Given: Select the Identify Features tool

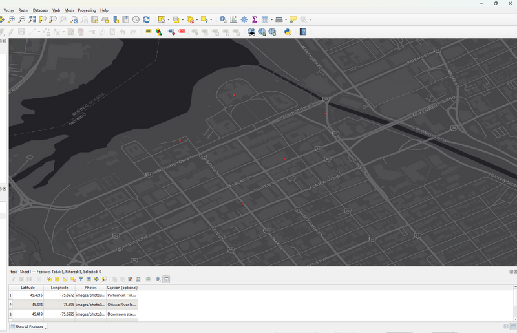Looking at the screenshot, I should click(x=223, y=20).
